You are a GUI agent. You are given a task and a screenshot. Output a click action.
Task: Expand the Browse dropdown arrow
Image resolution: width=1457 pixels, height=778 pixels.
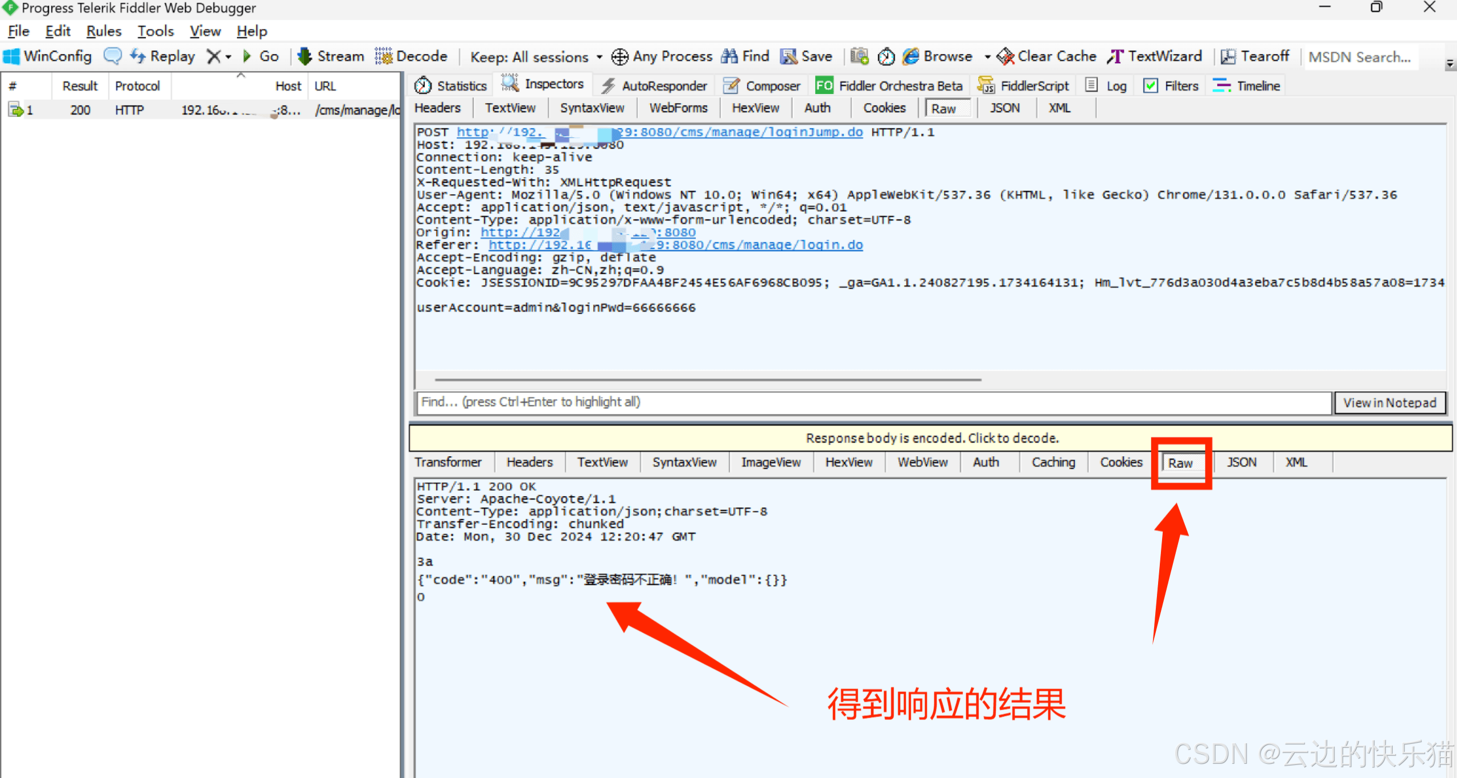(x=987, y=56)
